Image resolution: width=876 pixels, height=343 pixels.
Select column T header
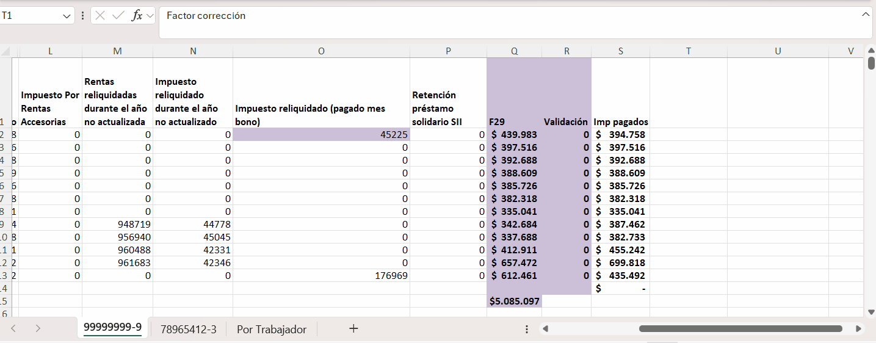[688, 51]
